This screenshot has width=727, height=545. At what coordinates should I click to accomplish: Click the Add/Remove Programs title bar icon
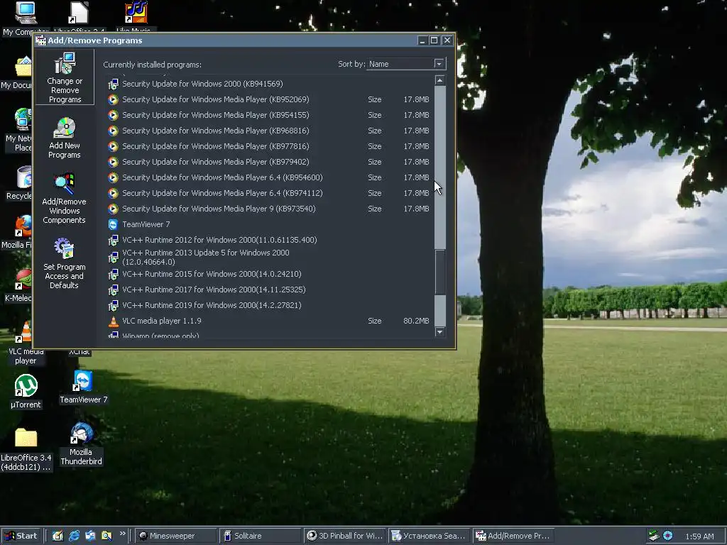coord(40,40)
